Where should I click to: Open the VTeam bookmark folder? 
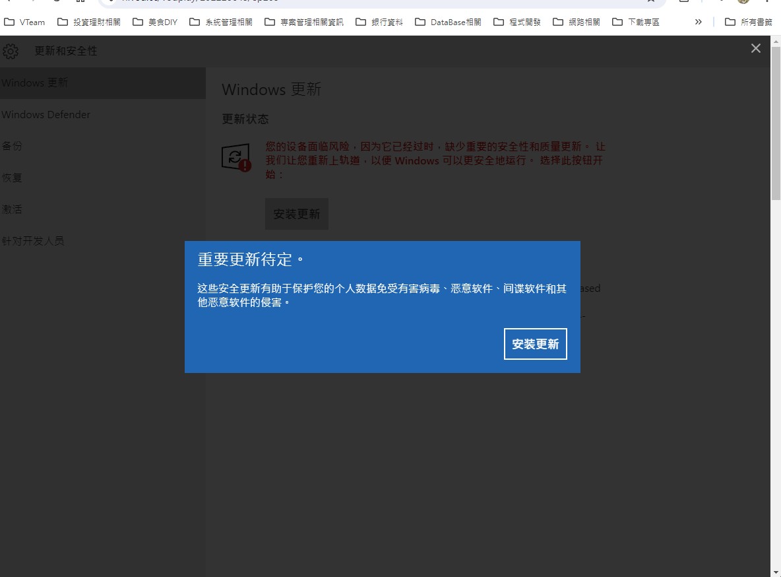[x=24, y=22]
